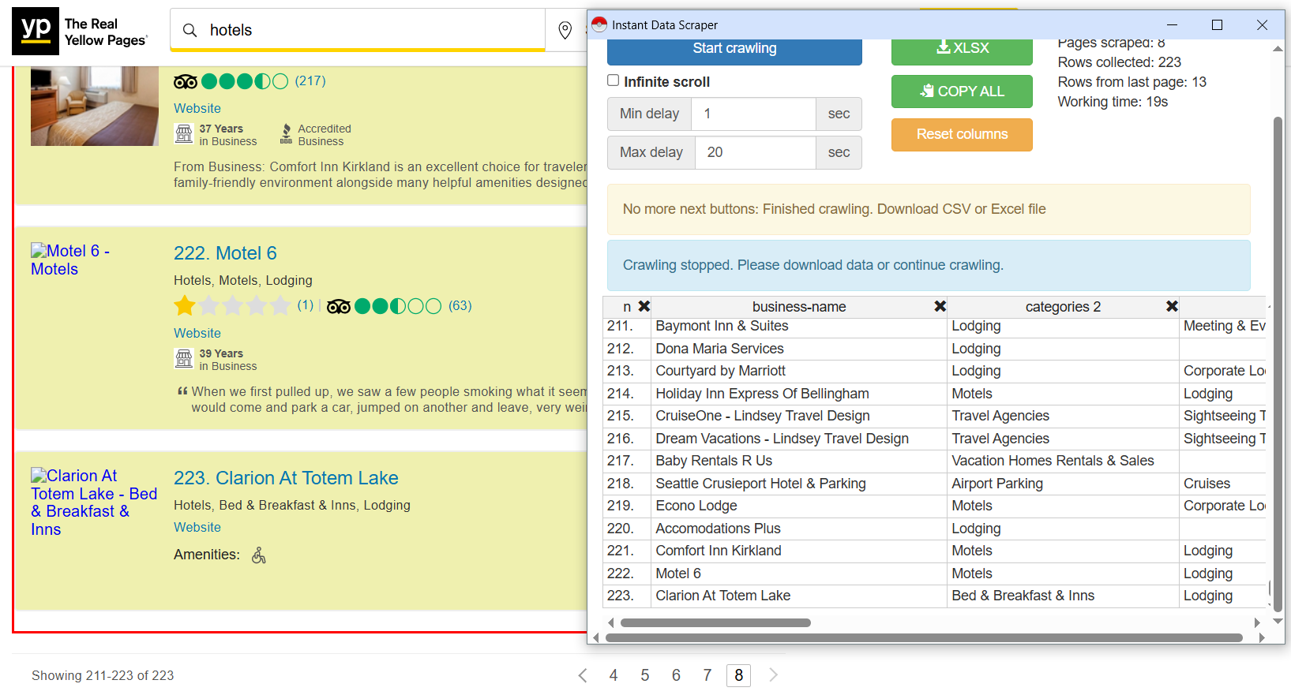Click the Instant Data Scraper pokeball icon
Screen dimensions: 1291x695
(599, 24)
